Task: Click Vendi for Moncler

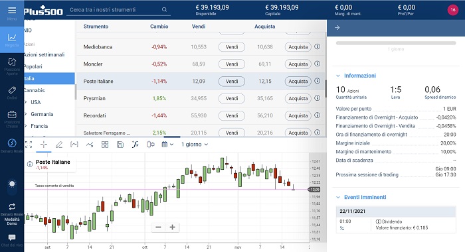Action: pyautogui.click(x=232, y=64)
